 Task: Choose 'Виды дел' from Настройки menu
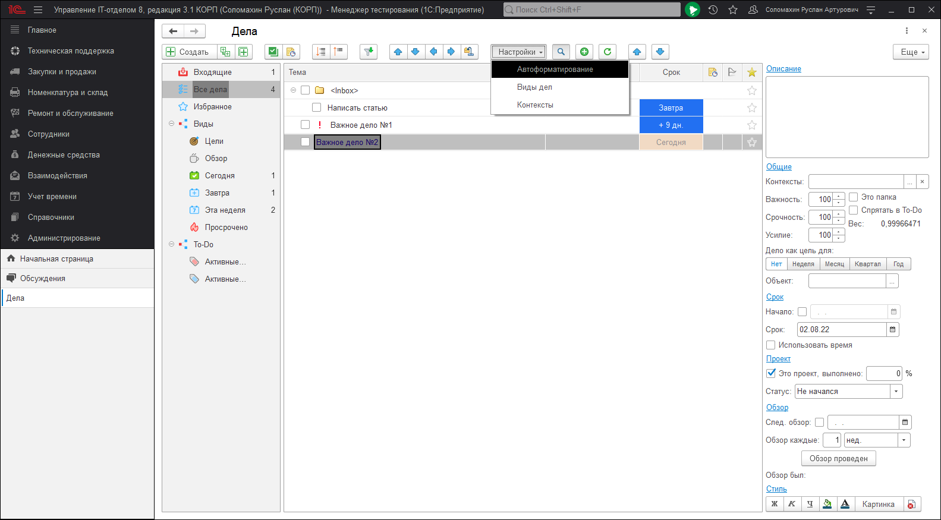click(534, 87)
